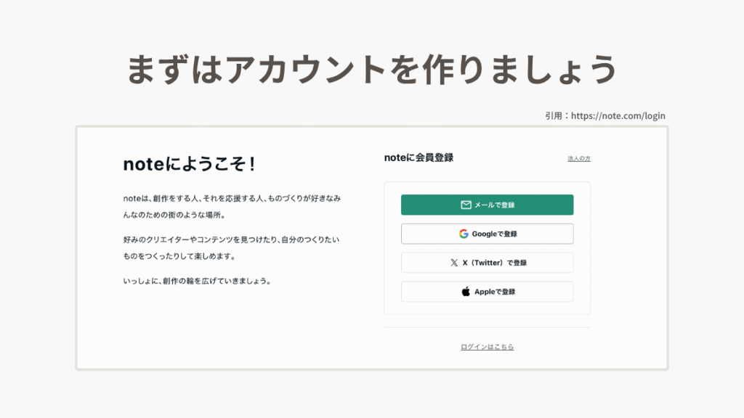The image size is (744, 418).
Task: Click the いっしょに、創作の輪を広げていきましょう。 text
Action: pyautogui.click(x=198, y=281)
